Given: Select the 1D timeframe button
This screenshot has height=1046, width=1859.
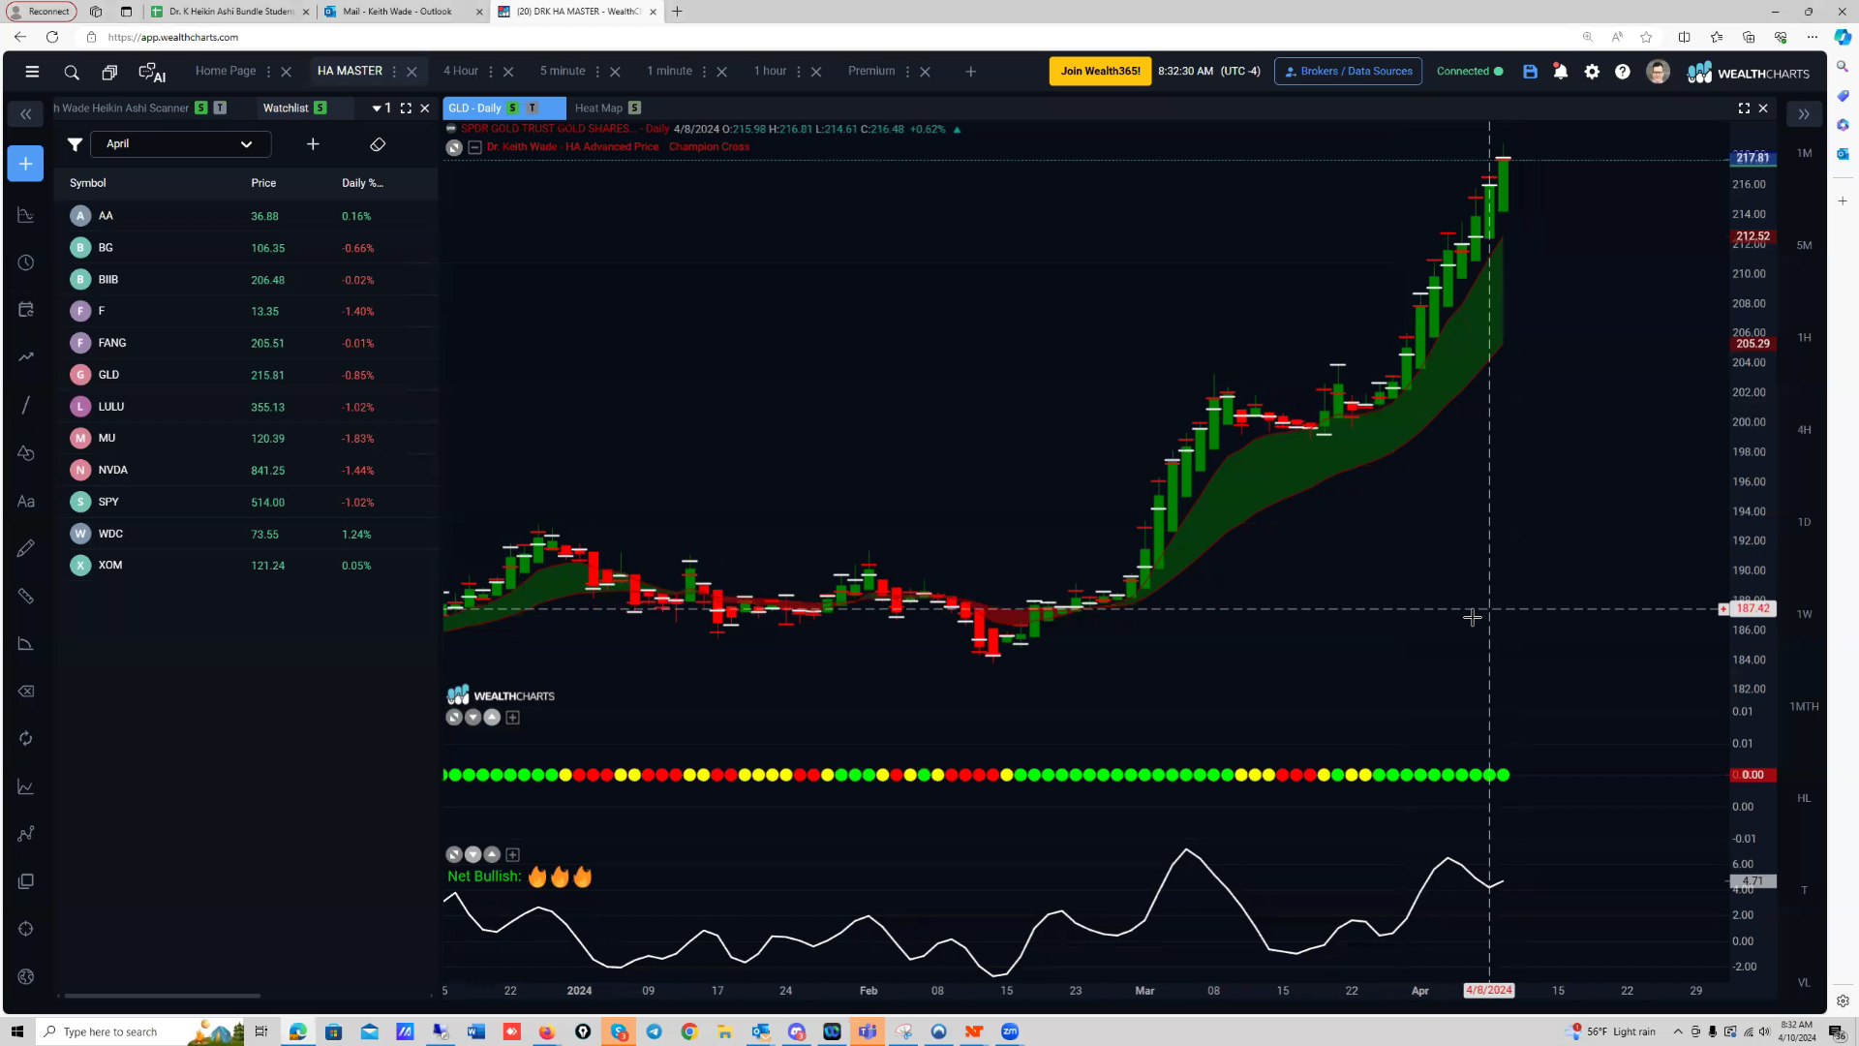Looking at the screenshot, I should [x=1804, y=522].
